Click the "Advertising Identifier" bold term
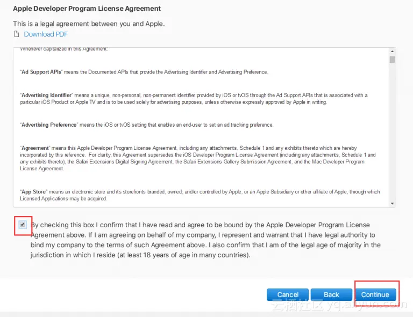 click(x=49, y=95)
